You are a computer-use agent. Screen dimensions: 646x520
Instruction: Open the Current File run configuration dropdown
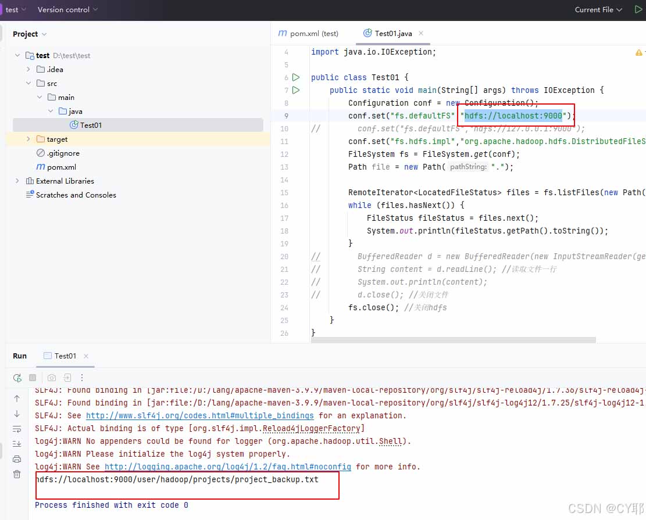point(598,9)
